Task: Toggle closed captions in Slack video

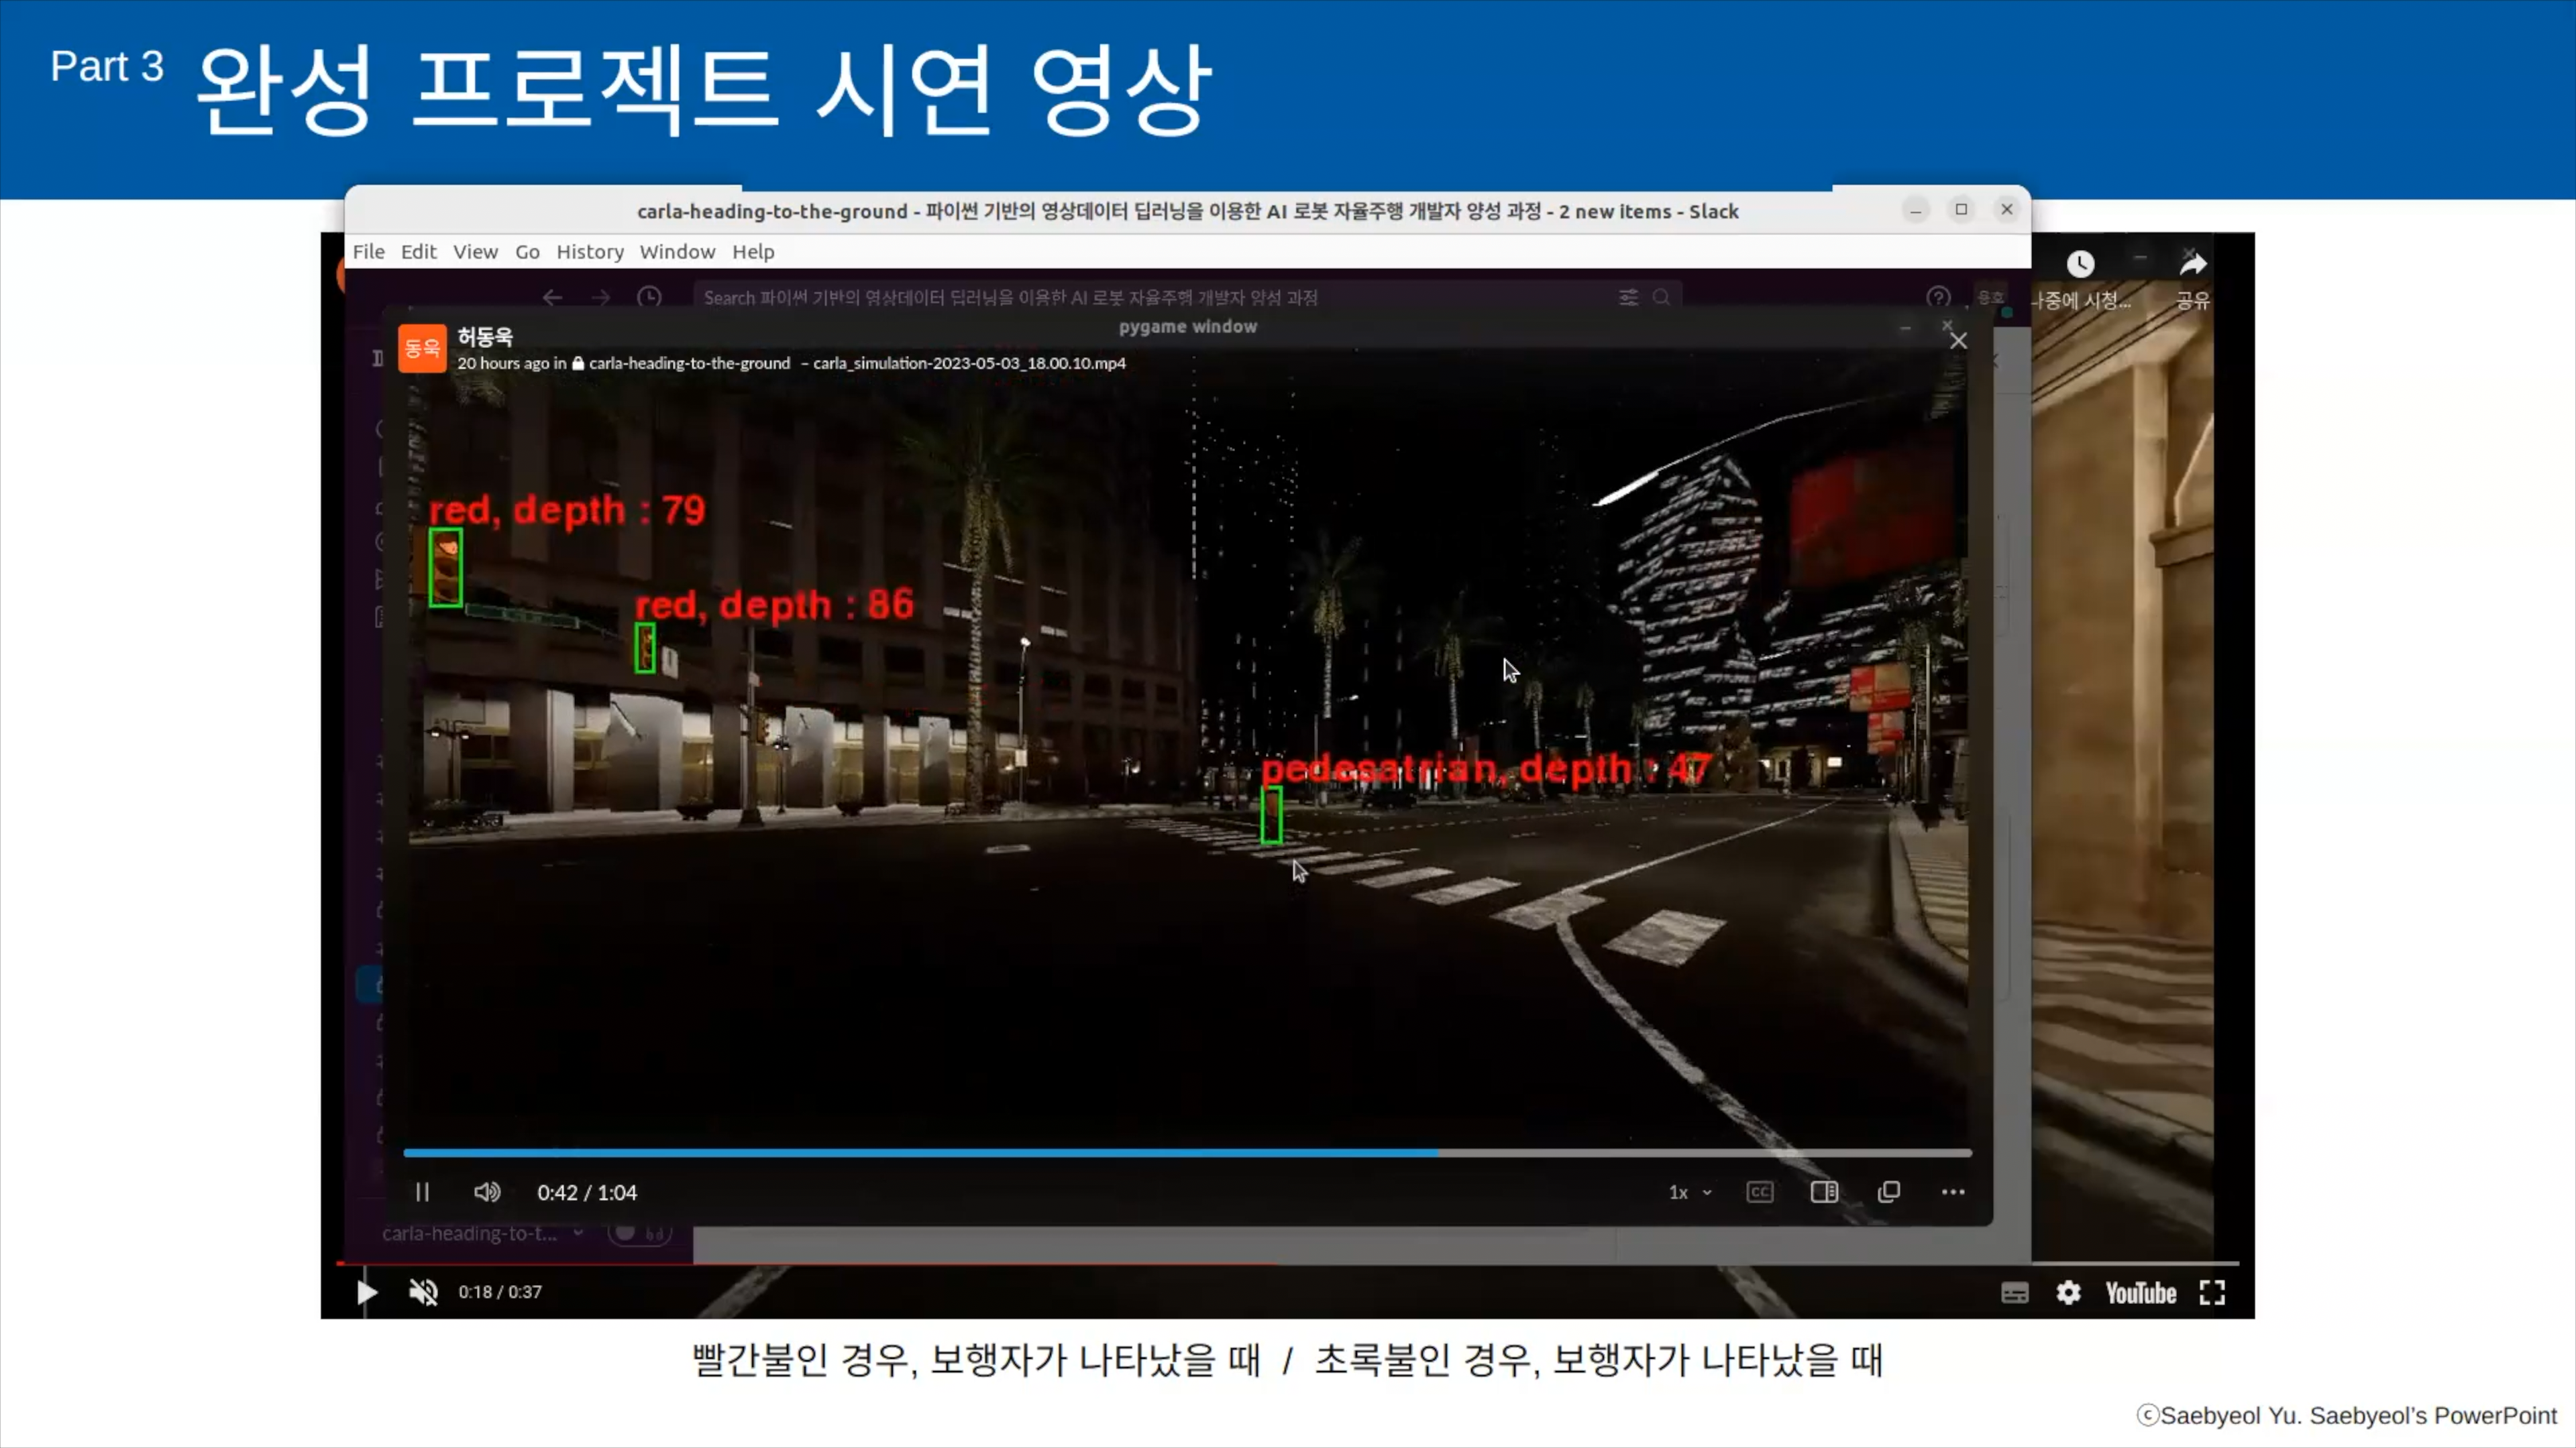Action: 1759,1192
